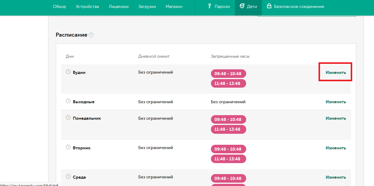Click the key icon for Пароли
The height and width of the screenshot is (186, 374).
coord(210,6)
